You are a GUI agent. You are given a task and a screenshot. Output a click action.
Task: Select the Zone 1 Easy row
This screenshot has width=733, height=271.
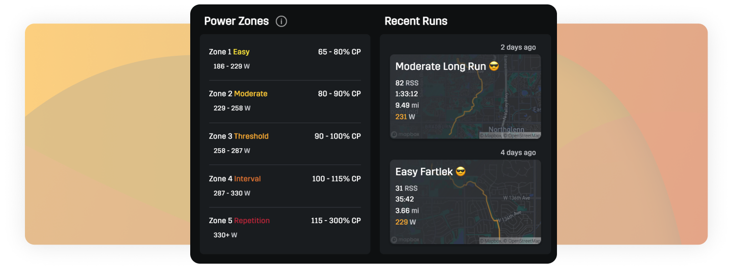pos(285,59)
